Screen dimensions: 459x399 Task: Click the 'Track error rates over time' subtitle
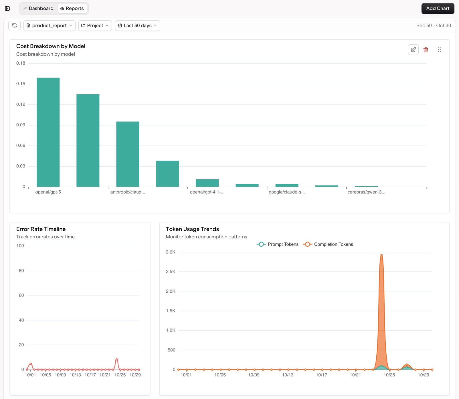coord(45,237)
